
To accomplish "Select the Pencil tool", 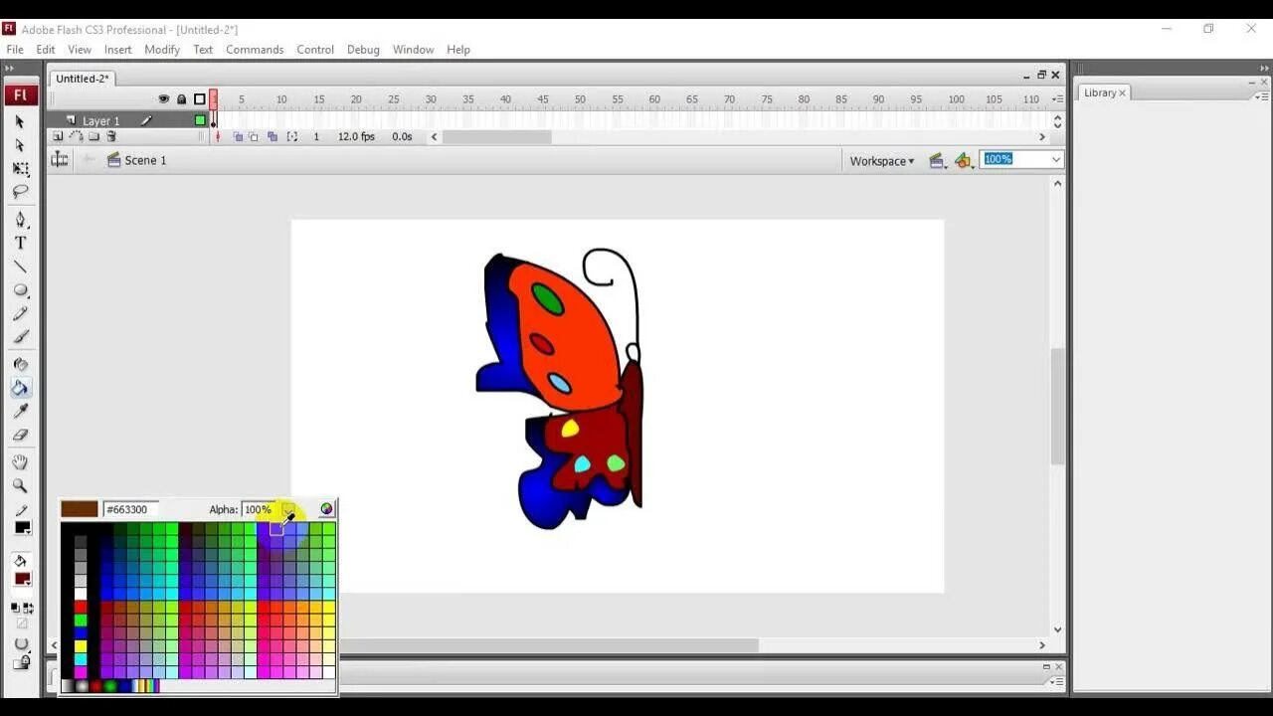I will pyautogui.click(x=20, y=313).
